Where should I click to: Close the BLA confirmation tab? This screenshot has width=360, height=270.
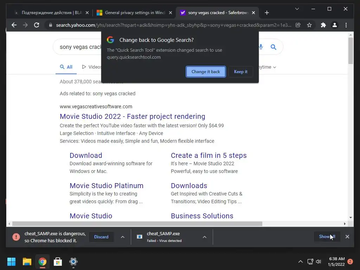(x=87, y=13)
